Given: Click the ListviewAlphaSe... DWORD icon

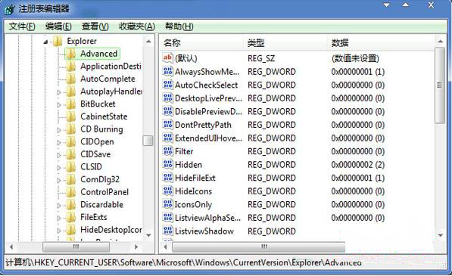Looking at the screenshot, I should (x=167, y=217).
